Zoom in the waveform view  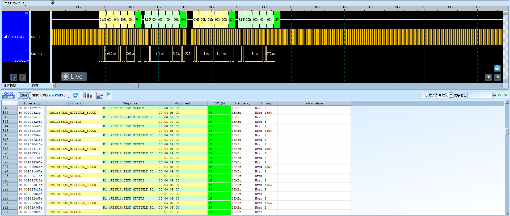497,77
